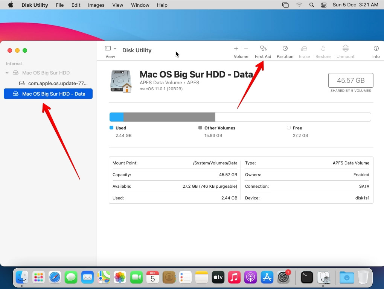
Task: Open the Disk Utility app menu
Action: click(35, 5)
